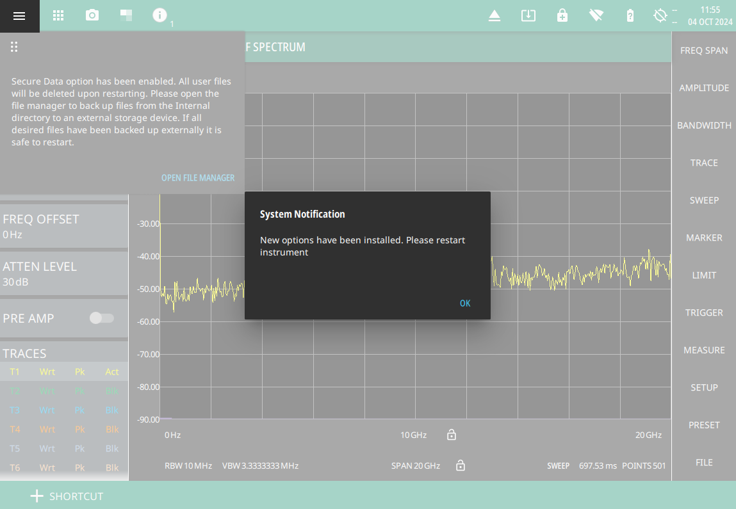Click the GPS location status icon
The height and width of the screenshot is (509, 736).
tap(660, 16)
